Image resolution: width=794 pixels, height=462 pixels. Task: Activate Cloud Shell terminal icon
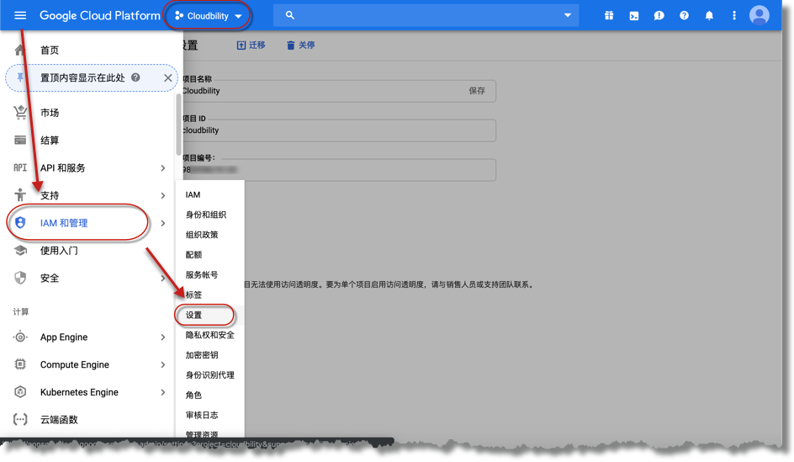634,16
